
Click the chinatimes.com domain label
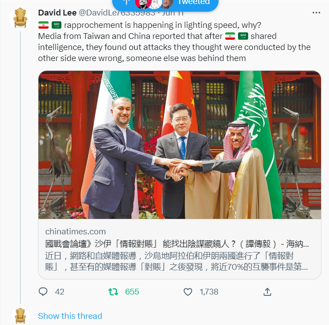(76, 232)
